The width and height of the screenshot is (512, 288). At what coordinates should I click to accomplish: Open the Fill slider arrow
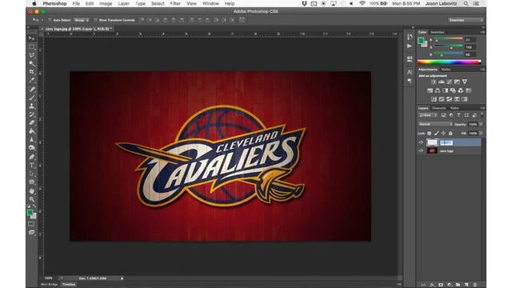coord(481,134)
